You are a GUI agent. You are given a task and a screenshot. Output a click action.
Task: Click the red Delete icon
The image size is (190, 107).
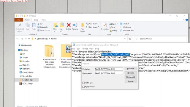(69, 25)
